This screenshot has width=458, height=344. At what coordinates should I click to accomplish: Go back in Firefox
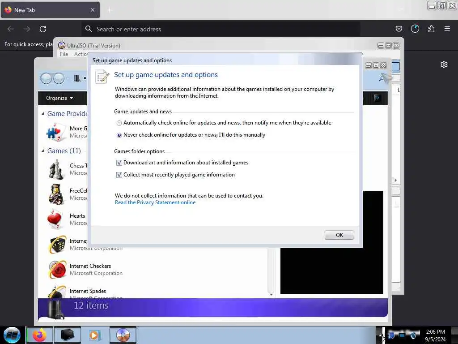[x=11, y=29]
